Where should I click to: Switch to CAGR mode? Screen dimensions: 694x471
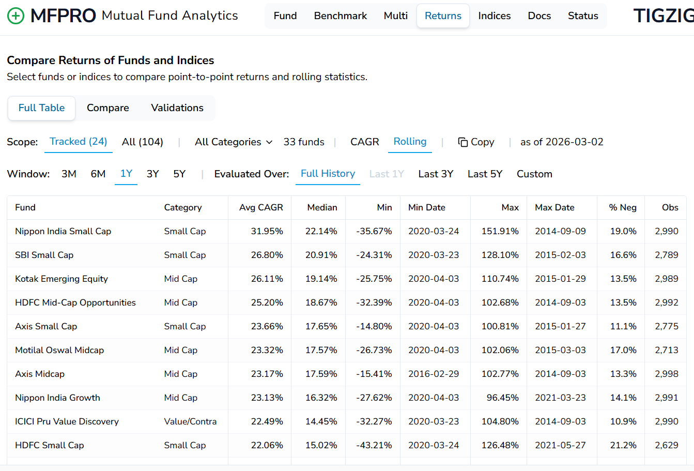tap(365, 142)
